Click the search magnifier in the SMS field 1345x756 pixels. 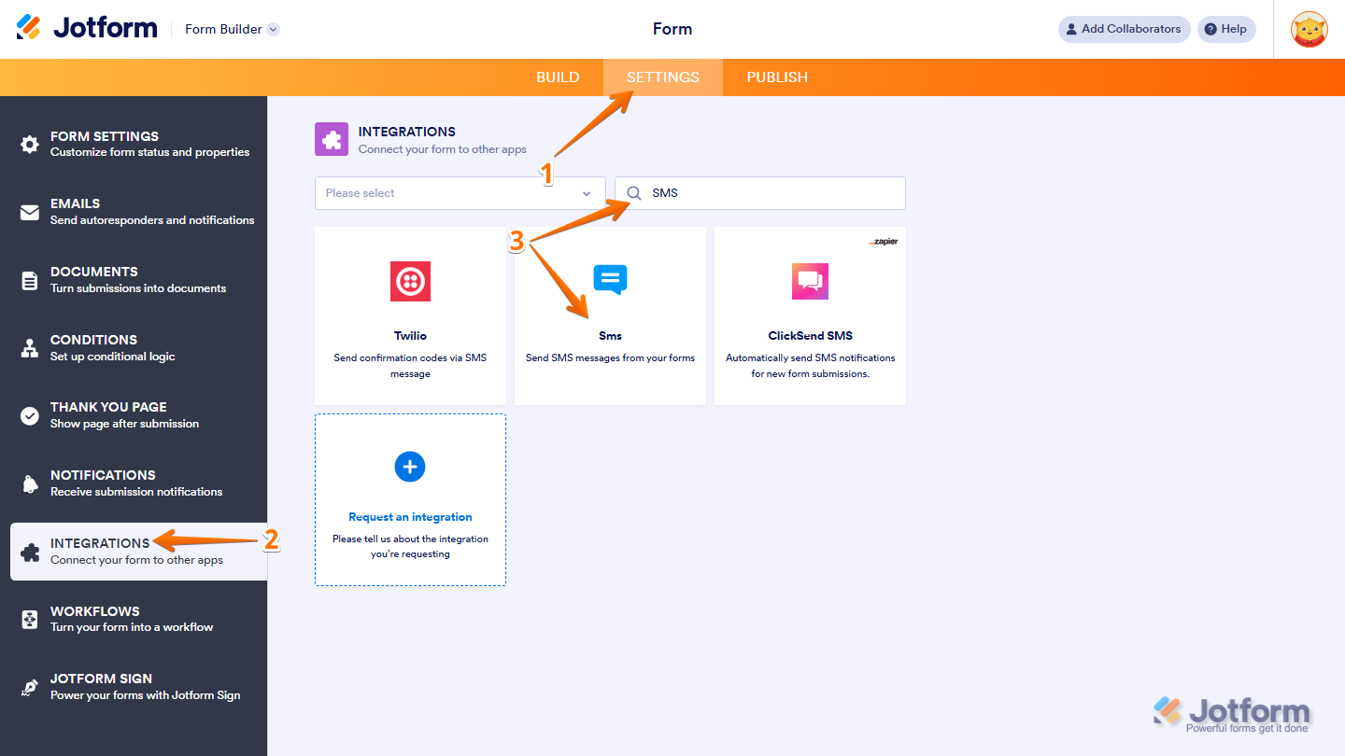[634, 192]
